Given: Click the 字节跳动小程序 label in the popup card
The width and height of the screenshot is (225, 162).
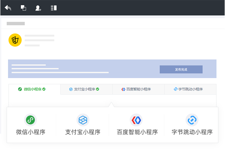Looking at the screenshot, I should point(192,132).
